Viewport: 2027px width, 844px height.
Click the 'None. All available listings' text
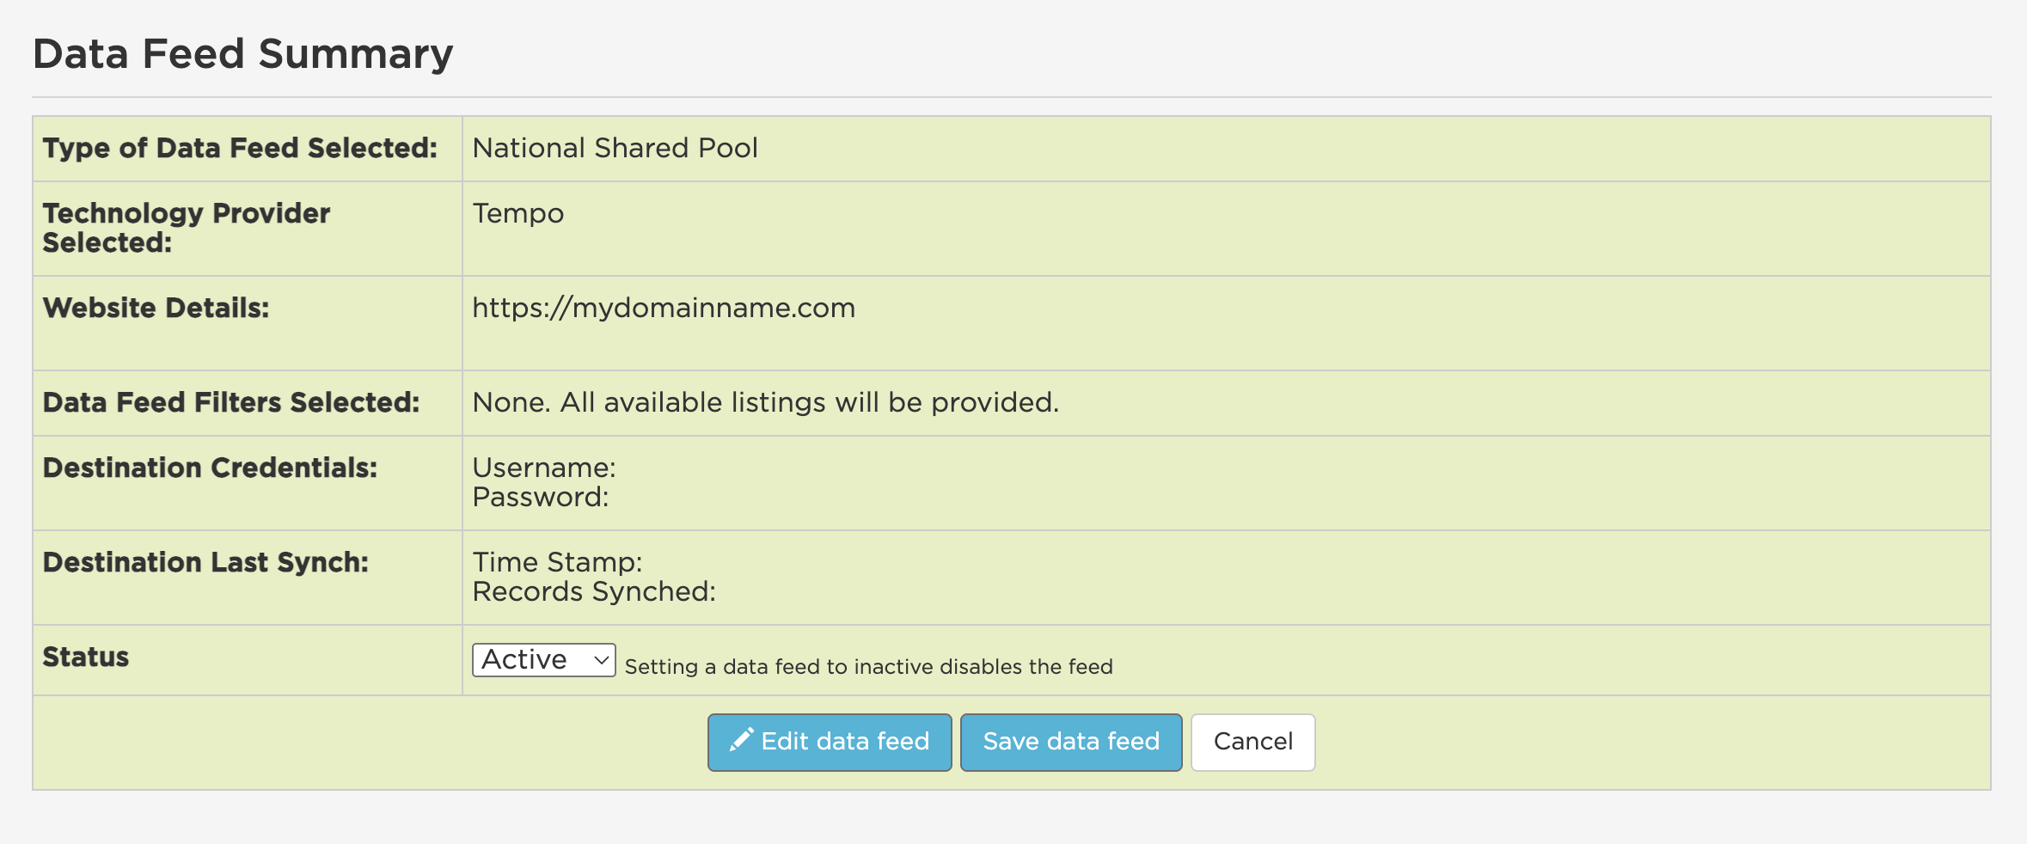click(765, 402)
